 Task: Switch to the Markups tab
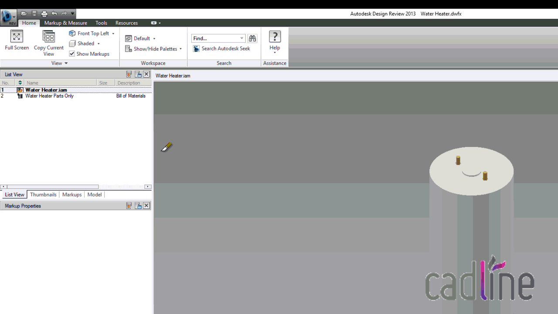coord(72,195)
